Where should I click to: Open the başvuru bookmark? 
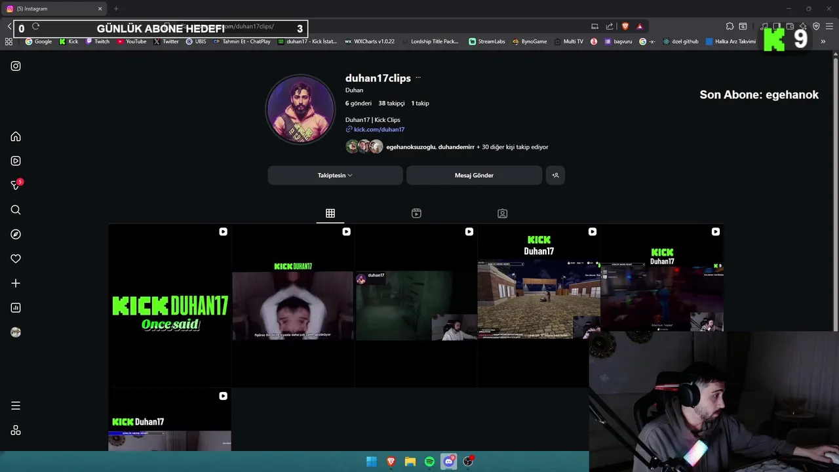618,41
